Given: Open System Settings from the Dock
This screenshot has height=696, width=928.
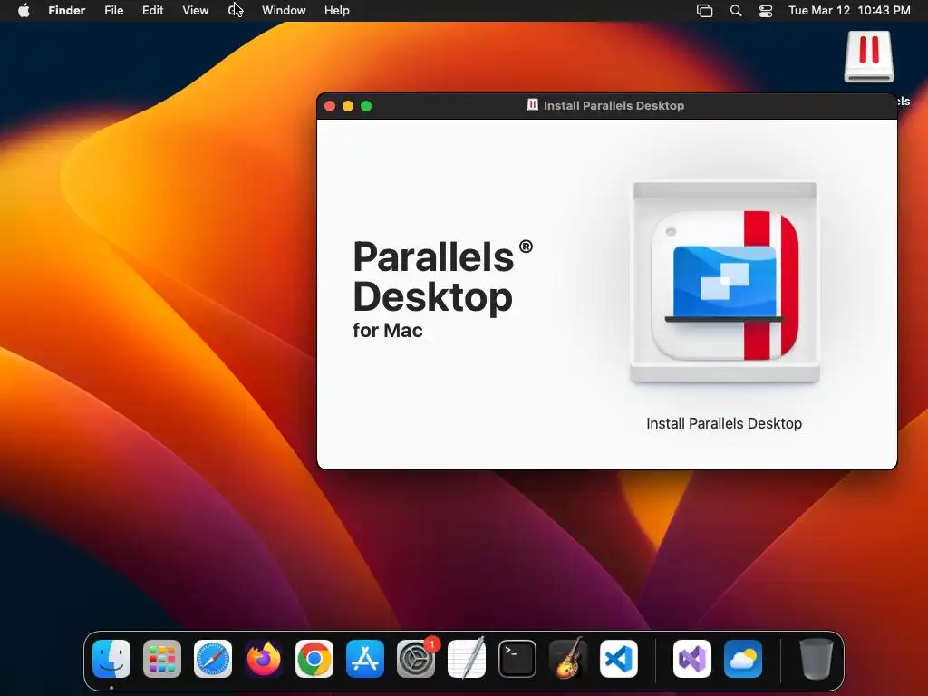Looking at the screenshot, I should (x=415, y=659).
